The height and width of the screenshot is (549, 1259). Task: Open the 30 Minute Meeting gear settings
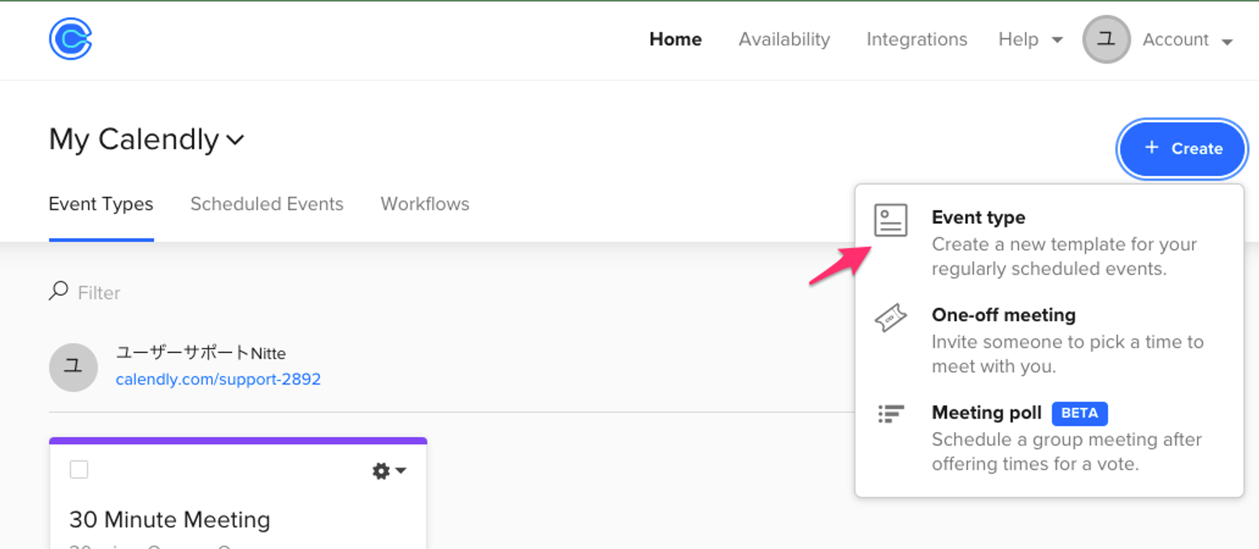coord(389,471)
